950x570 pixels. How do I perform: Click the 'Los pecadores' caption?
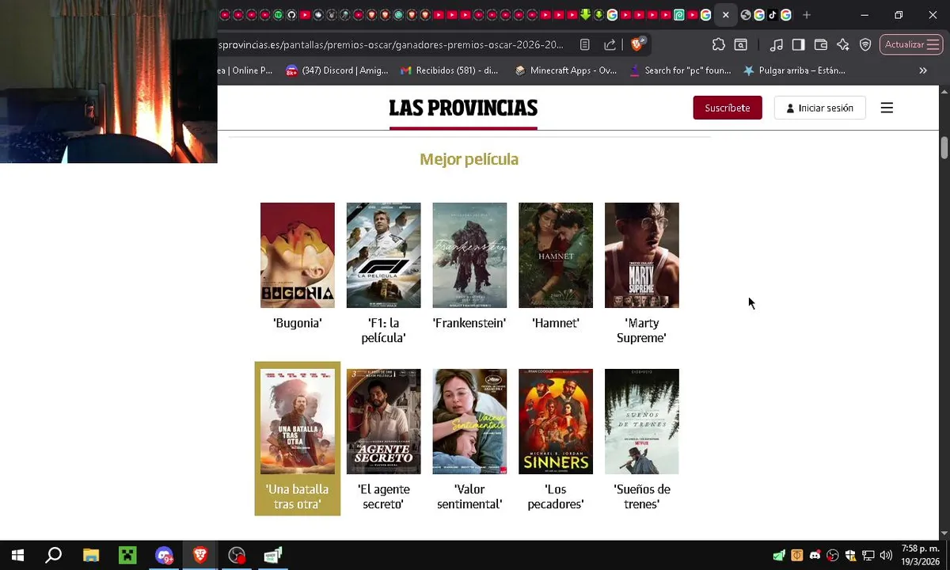(x=556, y=496)
